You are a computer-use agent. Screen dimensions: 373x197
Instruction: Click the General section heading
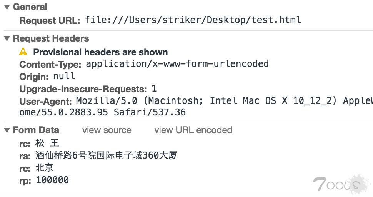30,7
